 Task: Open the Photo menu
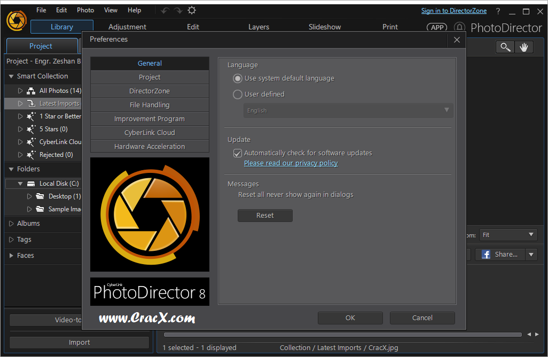tap(85, 10)
